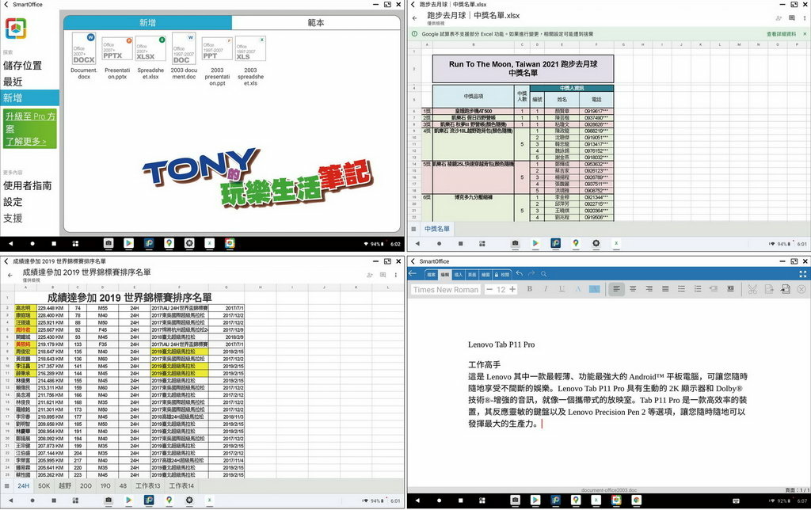Click the Undo arrow in SmartOffice editor
Screen dimensions: 811x510
pos(520,274)
